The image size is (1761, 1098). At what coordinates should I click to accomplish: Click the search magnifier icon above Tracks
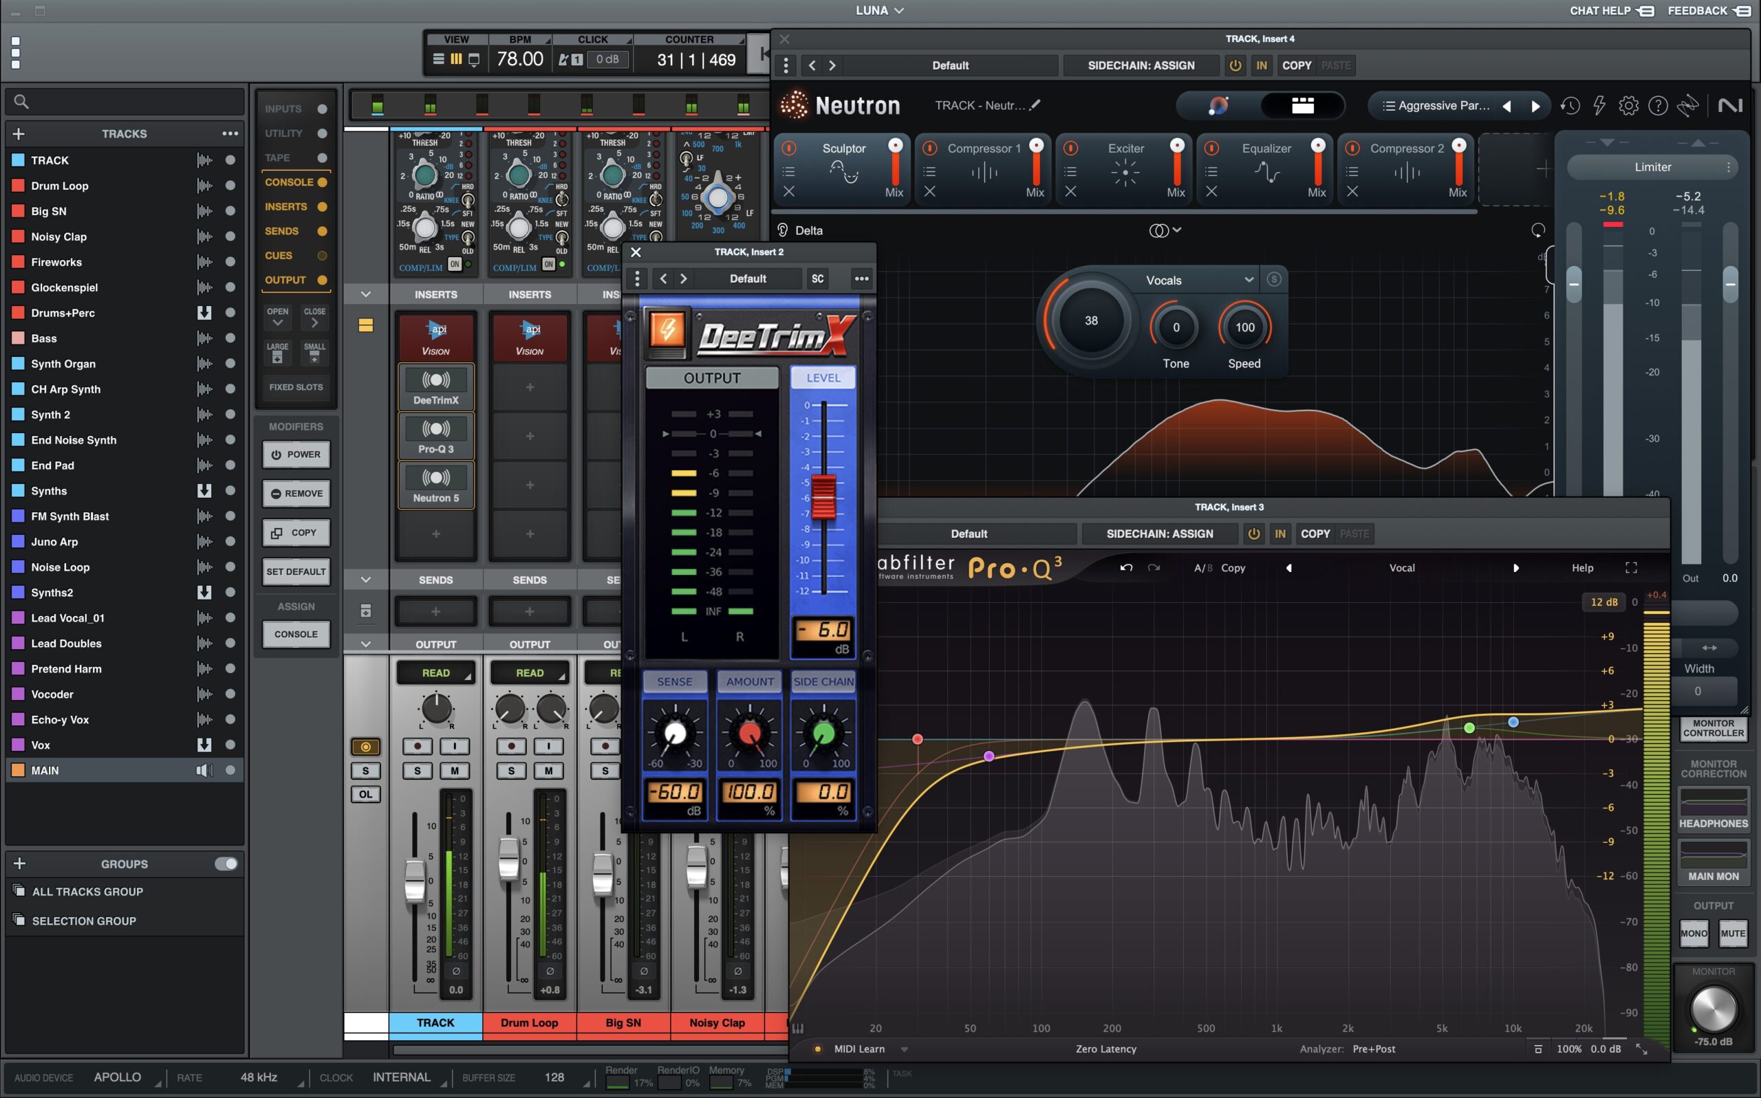click(21, 102)
